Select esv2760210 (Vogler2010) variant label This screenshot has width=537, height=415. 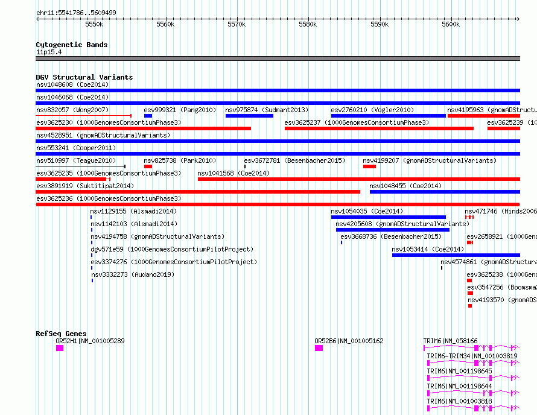(x=372, y=110)
